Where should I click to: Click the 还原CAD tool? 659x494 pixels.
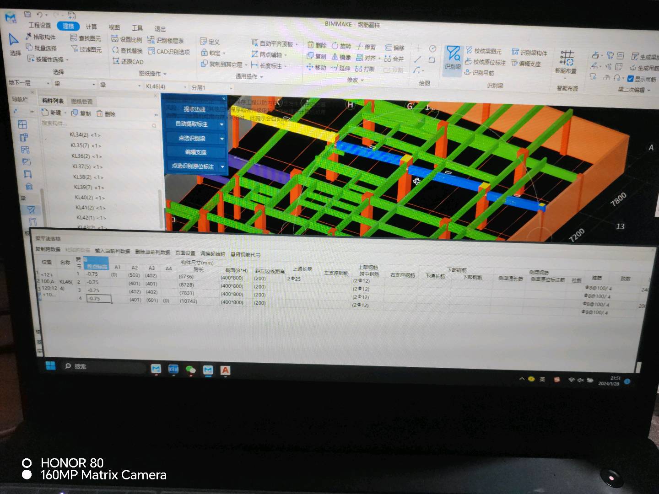pyautogui.click(x=128, y=61)
